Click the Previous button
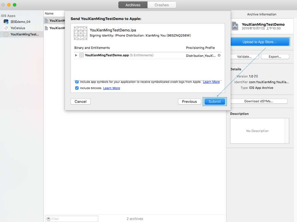 click(190, 101)
